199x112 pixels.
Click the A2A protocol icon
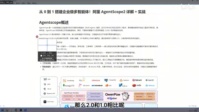[x=45, y=79]
